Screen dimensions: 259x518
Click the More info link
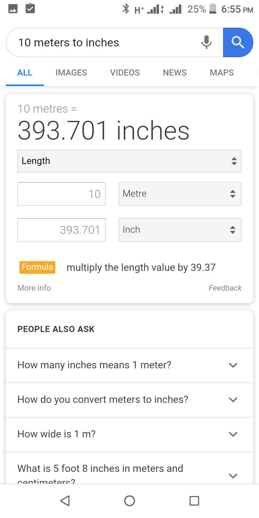coord(34,288)
